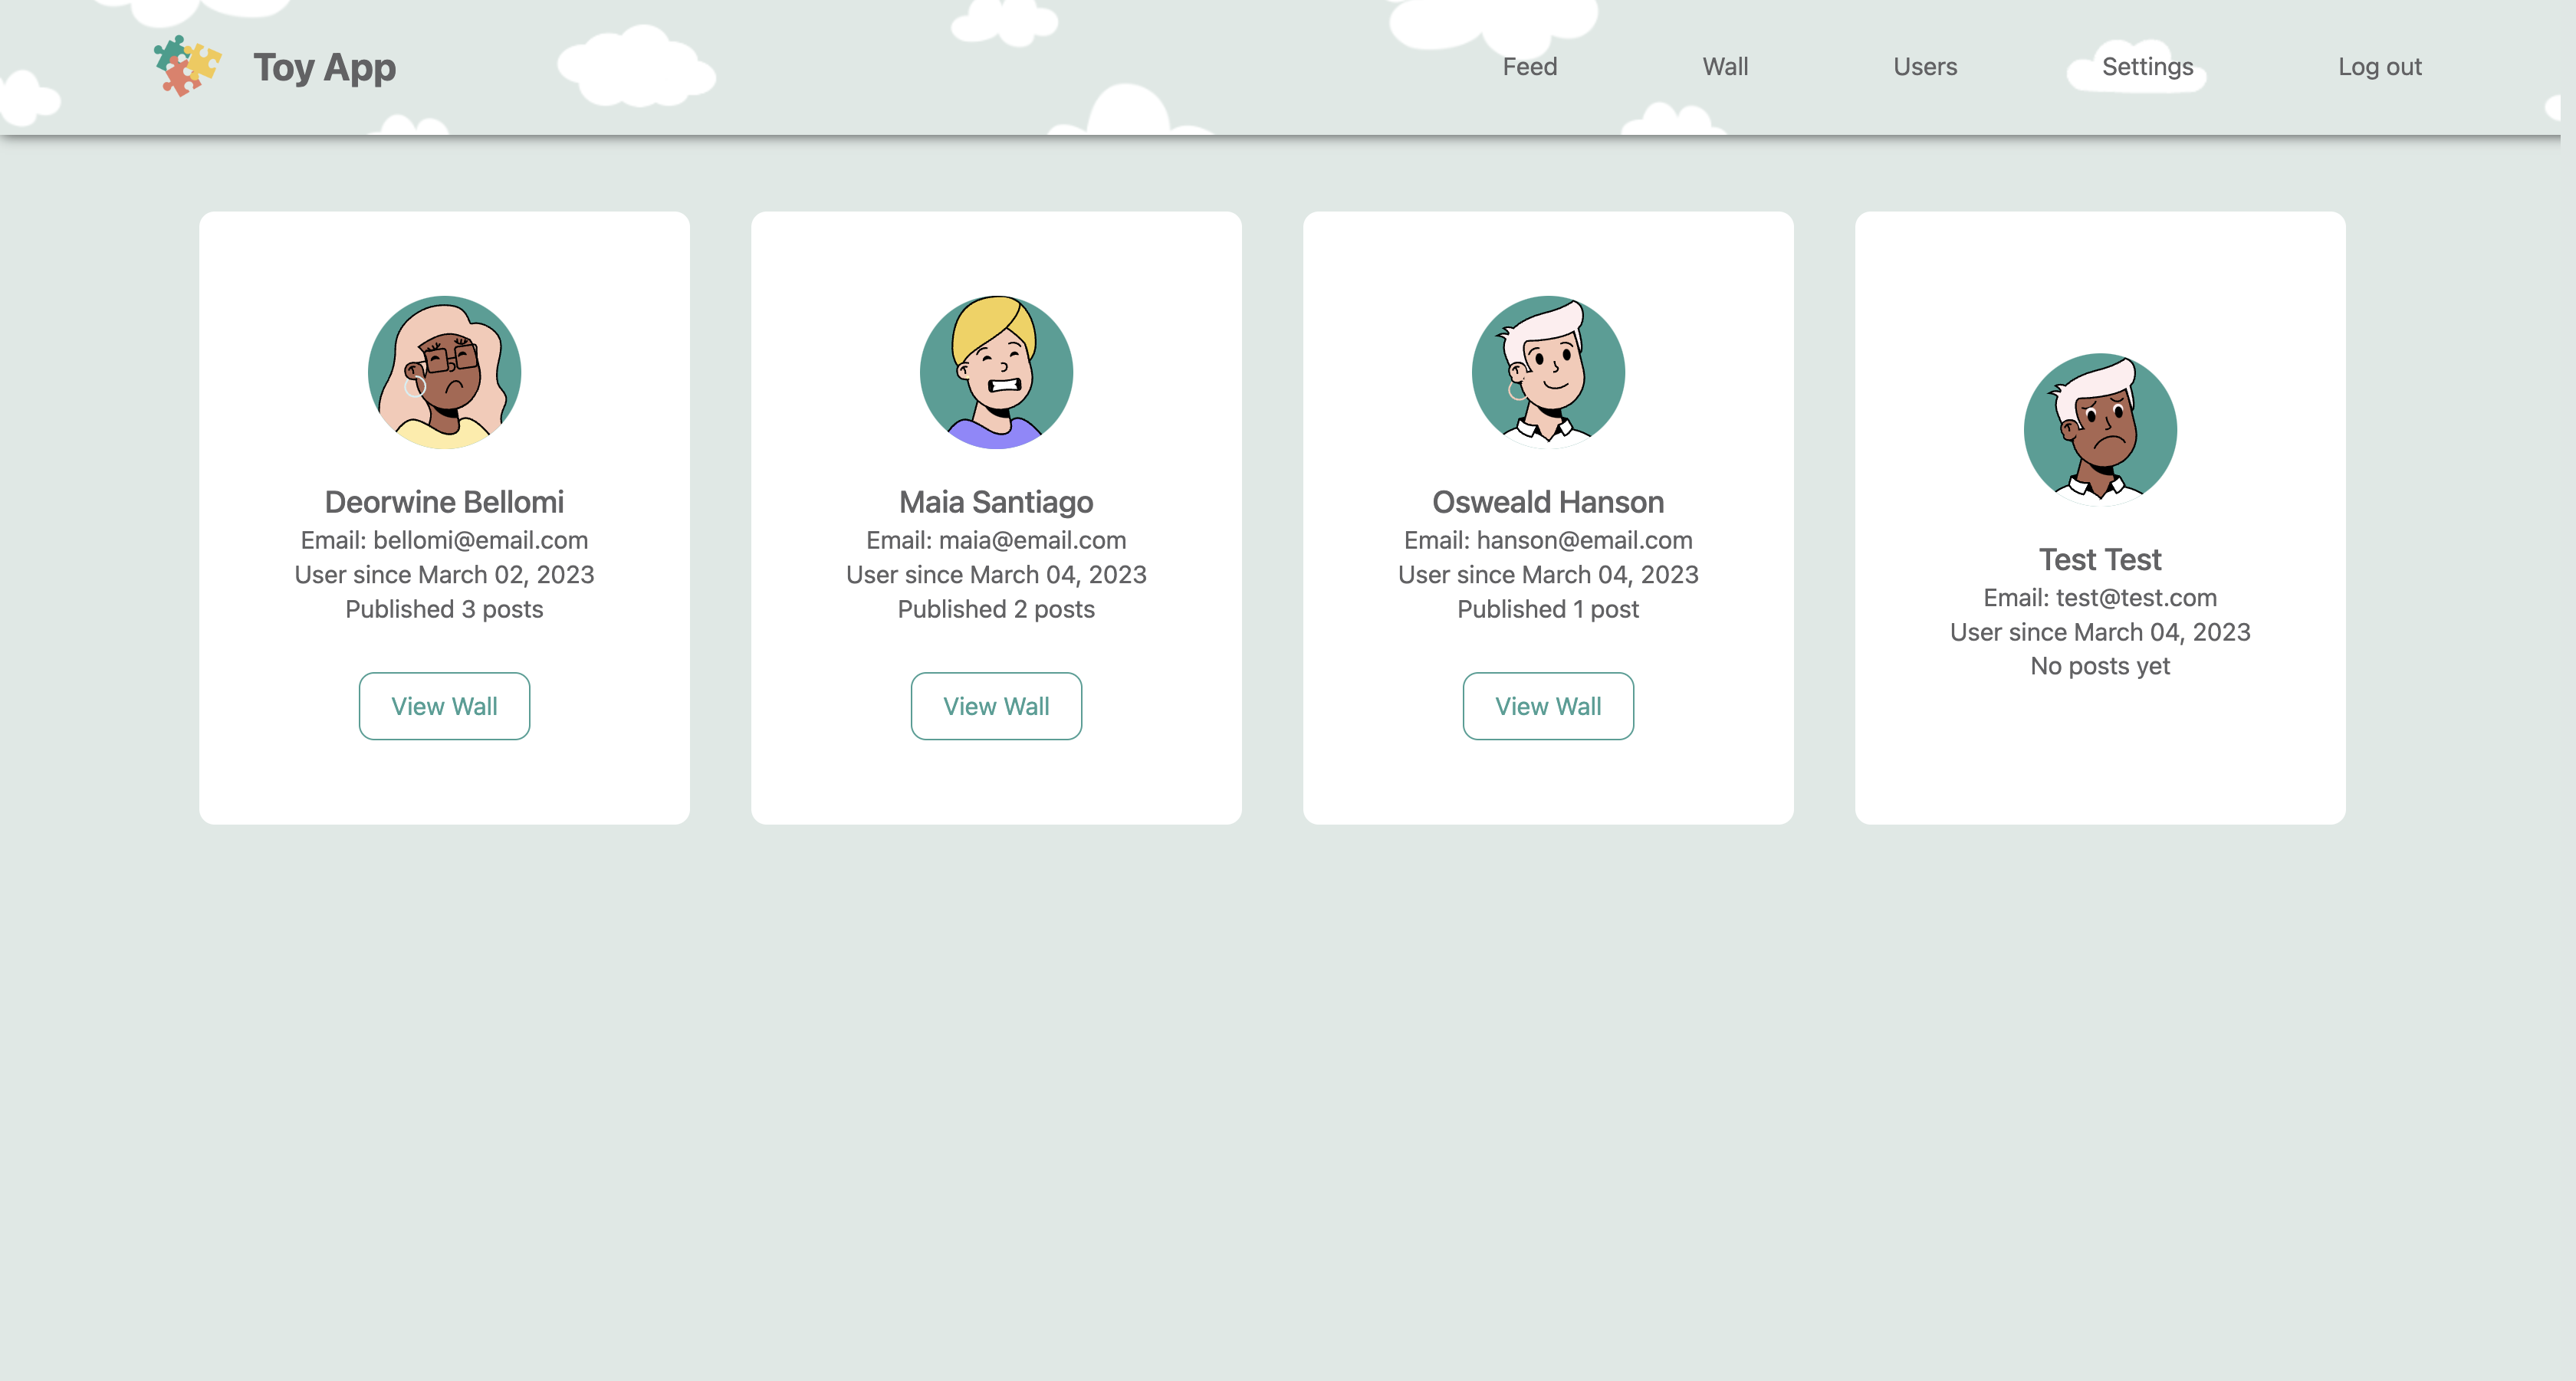Click View Wall for Osweald Hanson

(1547, 705)
